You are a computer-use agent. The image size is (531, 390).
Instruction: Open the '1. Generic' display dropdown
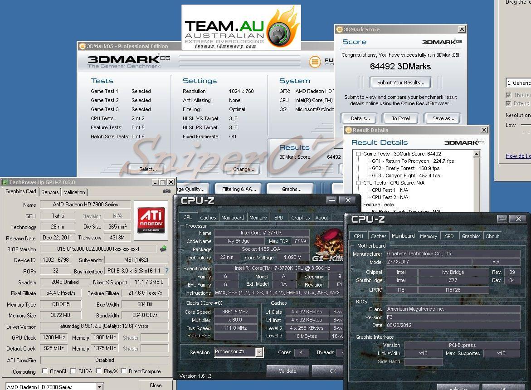click(518, 83)
